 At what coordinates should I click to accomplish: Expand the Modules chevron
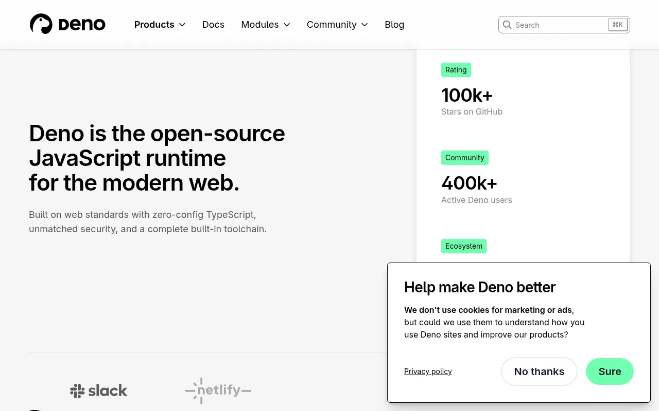pos(287,25)
